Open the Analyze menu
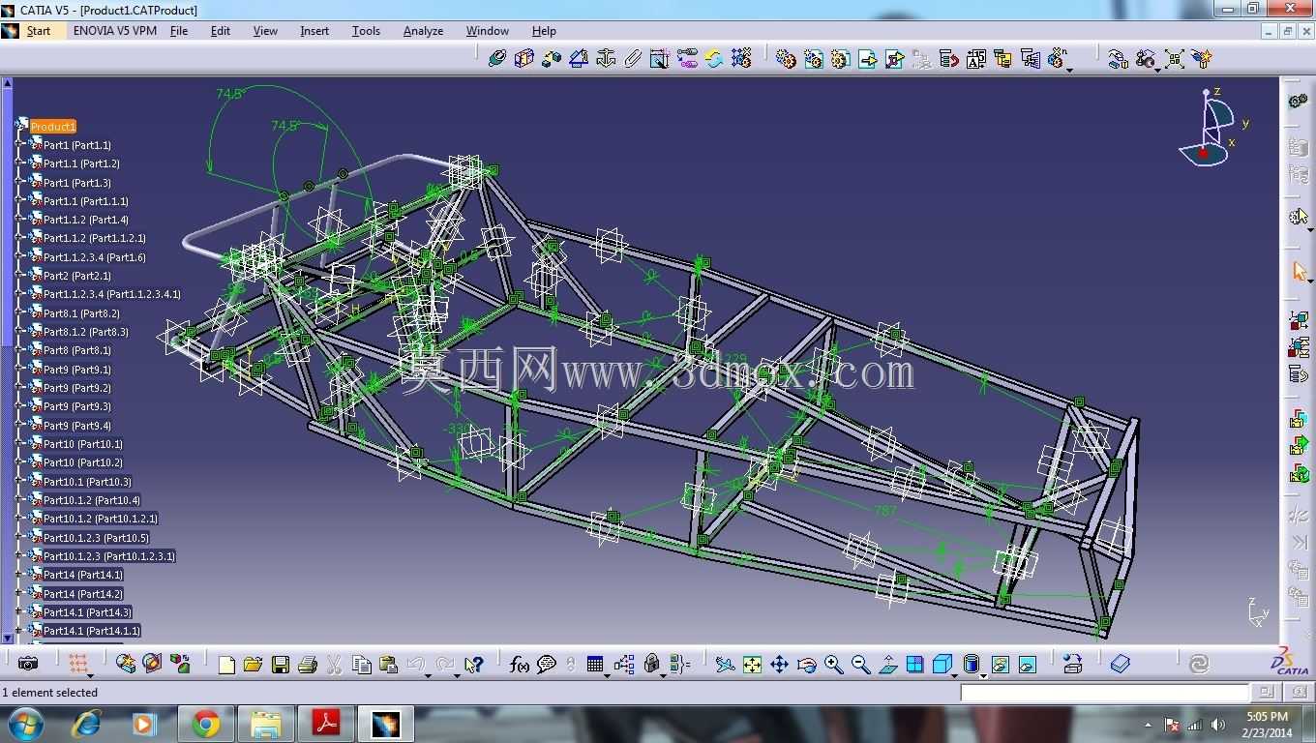1316x743 pixels. (423, 31)
